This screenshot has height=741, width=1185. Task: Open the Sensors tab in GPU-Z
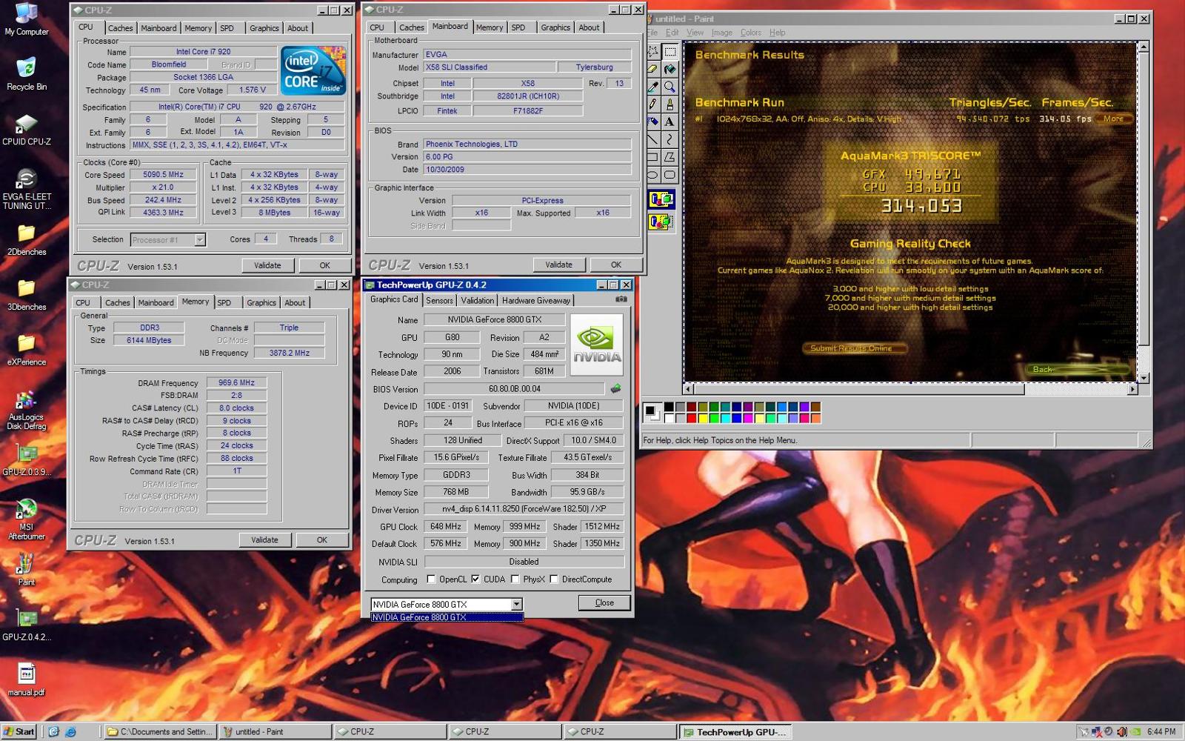pos(439,300)
